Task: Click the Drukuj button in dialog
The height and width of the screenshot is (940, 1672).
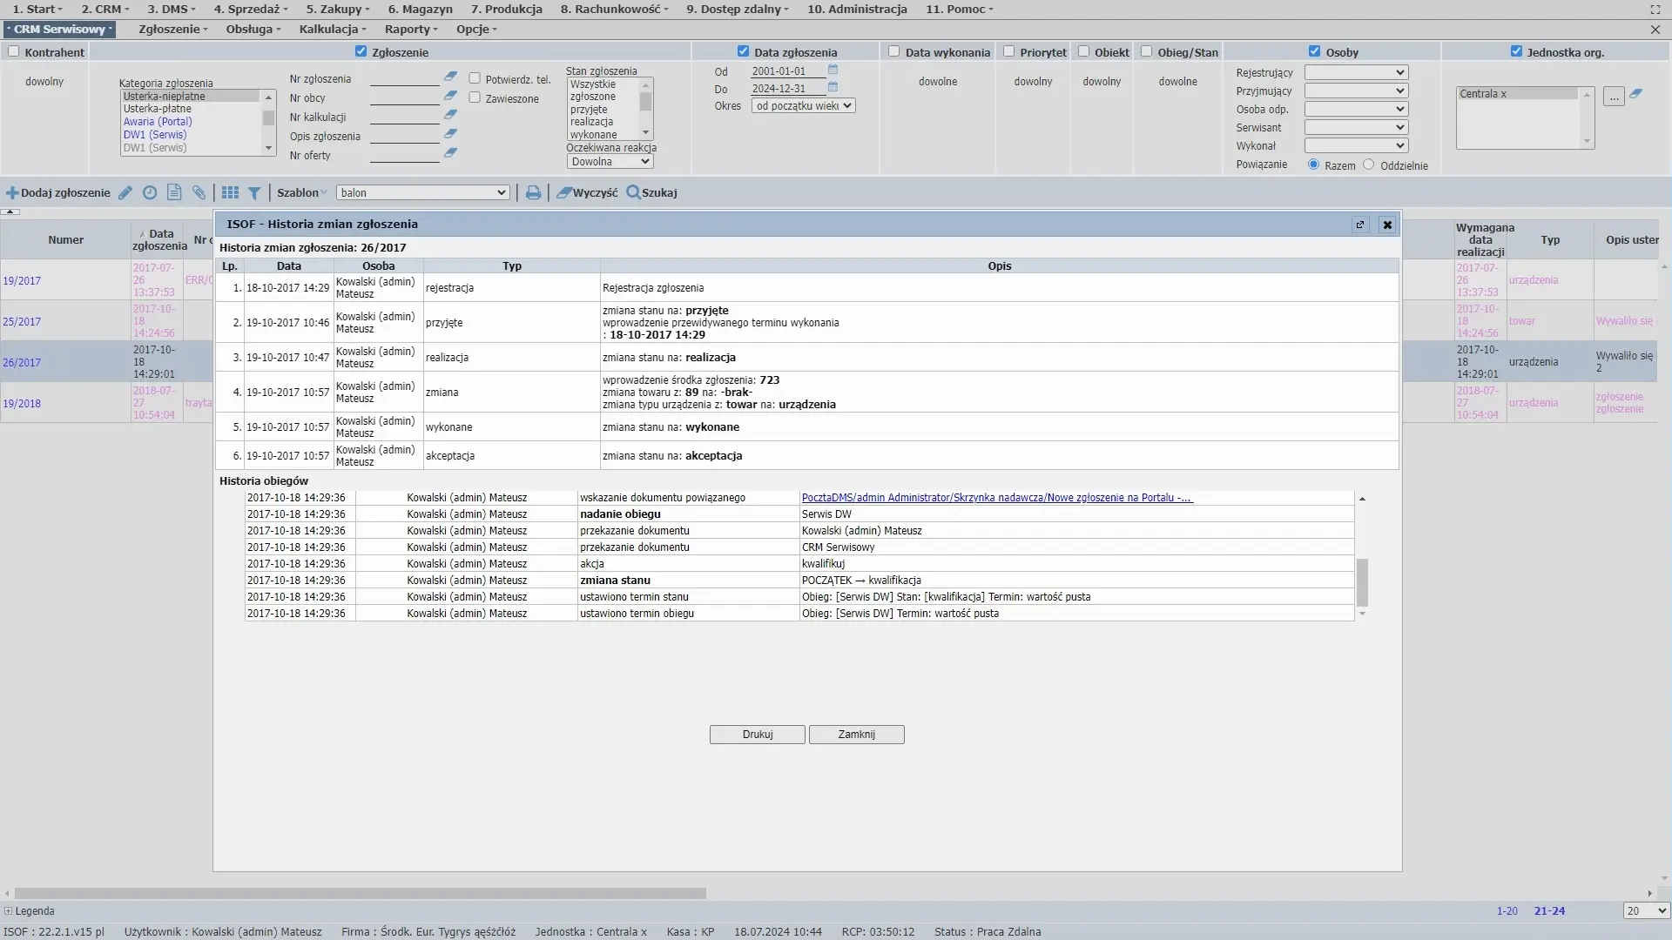Action: pyautogui.click(x=757, y=735)
